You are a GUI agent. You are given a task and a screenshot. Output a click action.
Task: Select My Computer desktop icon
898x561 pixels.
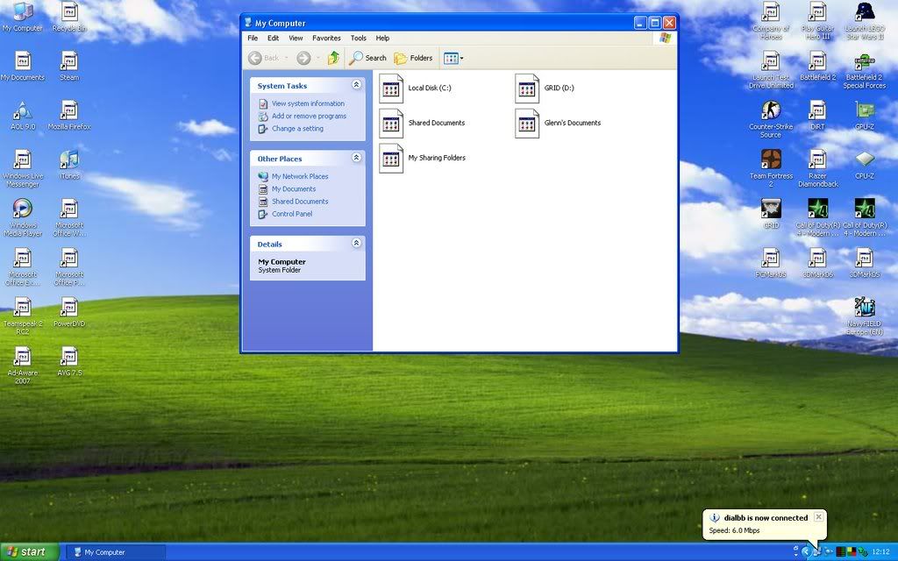[x=22, y=17]
